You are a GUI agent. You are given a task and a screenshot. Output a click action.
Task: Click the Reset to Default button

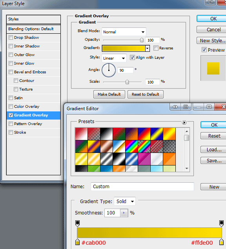pyautogui.click(x=146, y=95)
